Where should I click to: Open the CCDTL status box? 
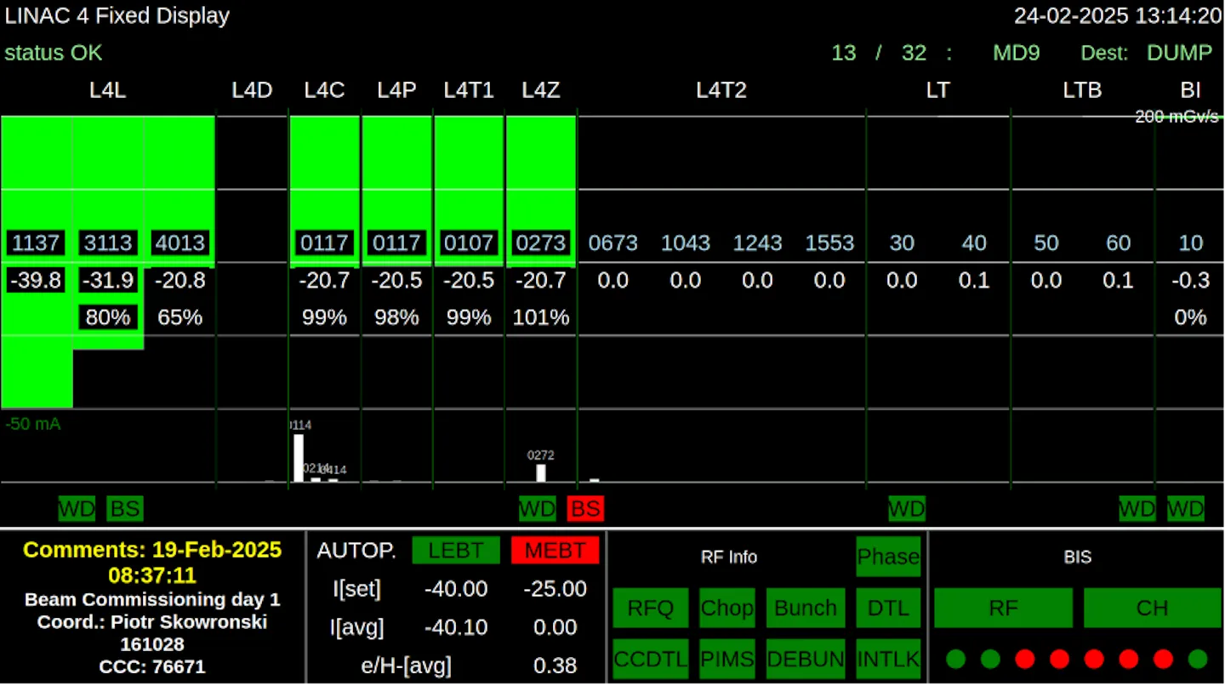coord(650,659)
